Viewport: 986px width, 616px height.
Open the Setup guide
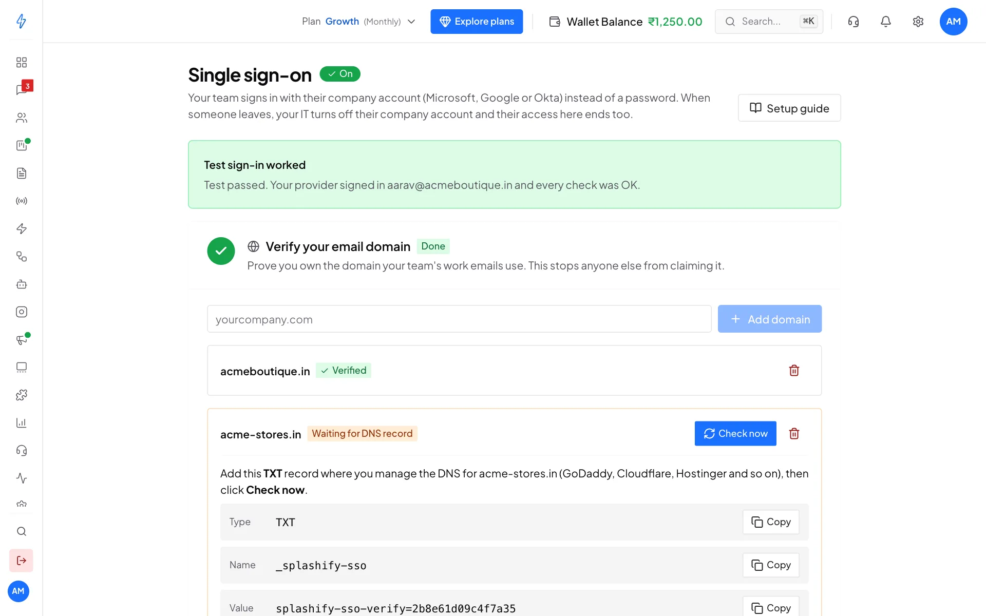coord(789,108)
